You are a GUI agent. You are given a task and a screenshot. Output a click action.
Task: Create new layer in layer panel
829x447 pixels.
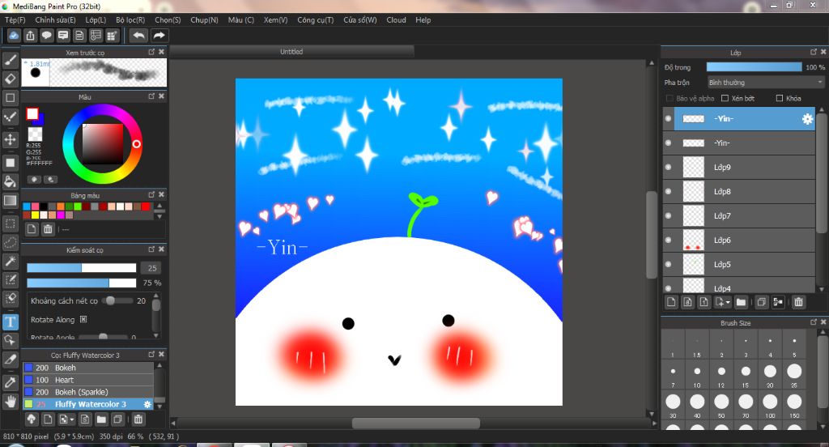(x=671, y=302)
